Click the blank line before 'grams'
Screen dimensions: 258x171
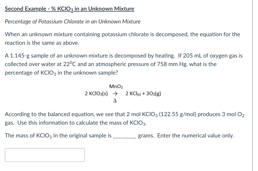pyautogui.click(x=125, y=136)
